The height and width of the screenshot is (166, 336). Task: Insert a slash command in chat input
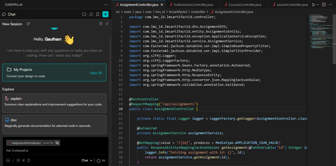click(14, 160)
